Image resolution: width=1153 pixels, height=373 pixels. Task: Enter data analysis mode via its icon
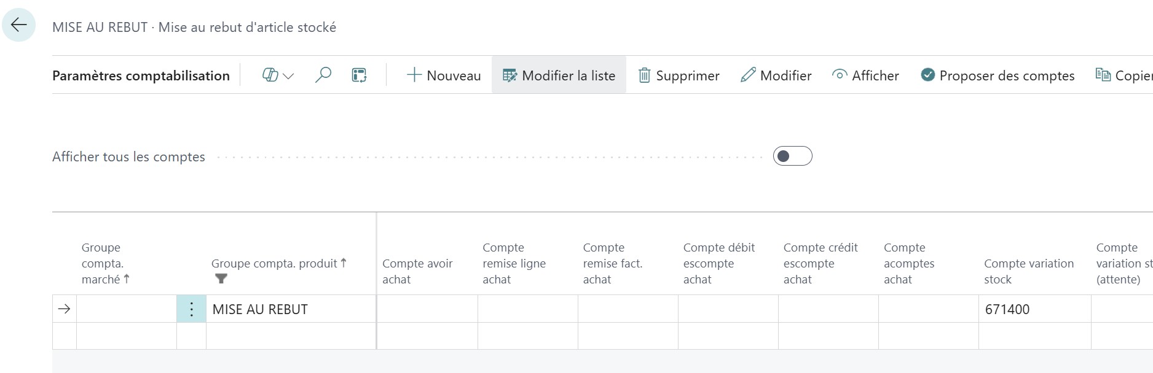(x=358, y=75)
